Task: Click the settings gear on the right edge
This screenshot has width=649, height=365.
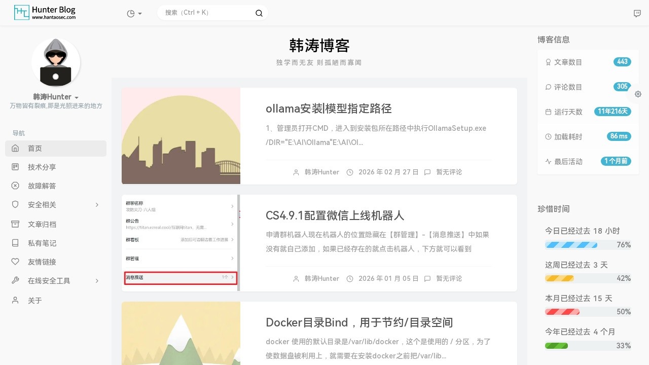Action: click(x=638, y=94)
